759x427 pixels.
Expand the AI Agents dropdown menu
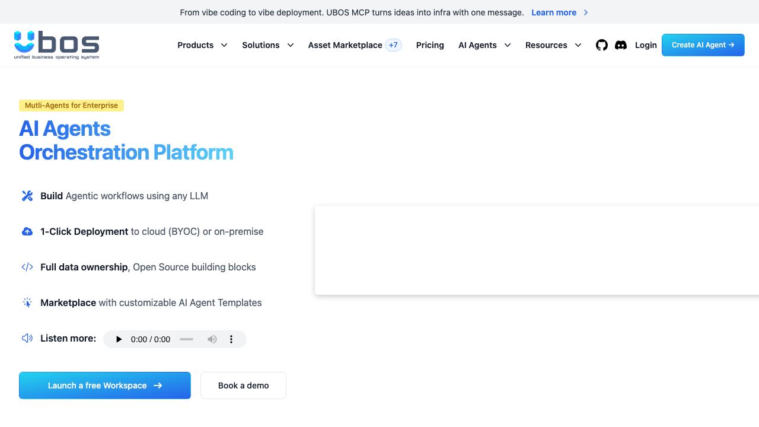(485, 45)
